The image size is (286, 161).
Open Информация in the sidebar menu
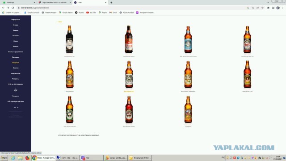point(16,20)
